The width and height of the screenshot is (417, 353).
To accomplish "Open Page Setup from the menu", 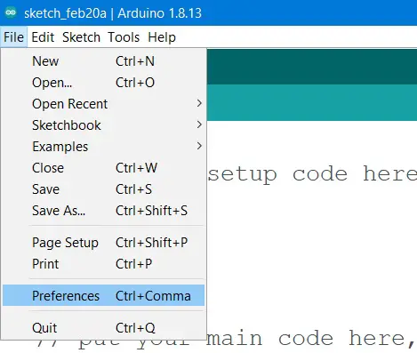I will coord(103,243).
